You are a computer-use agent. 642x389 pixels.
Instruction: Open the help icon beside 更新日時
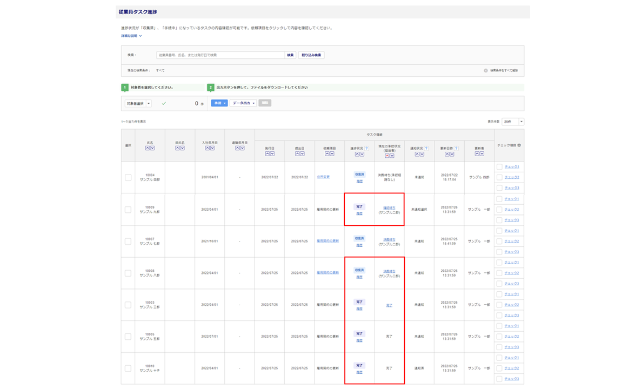pyautogui.click(x=456, y=149)
